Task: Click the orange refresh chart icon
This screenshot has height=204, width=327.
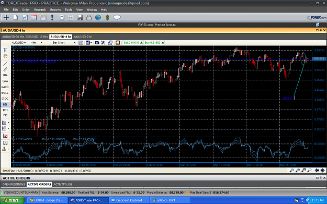Action: (118, 43)
